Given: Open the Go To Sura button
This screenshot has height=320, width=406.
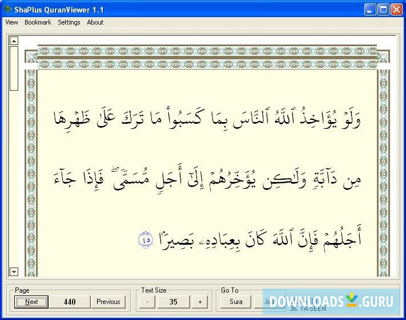Looking at the screenshot, I should (236, 302).
